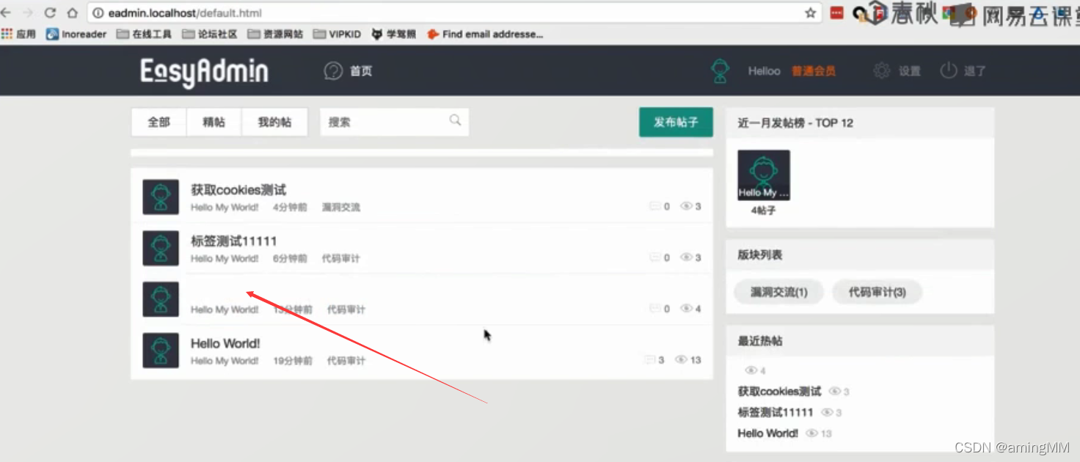Click the 发布帖子 button
Screen dimensions: 1080x462
(675, 122)
